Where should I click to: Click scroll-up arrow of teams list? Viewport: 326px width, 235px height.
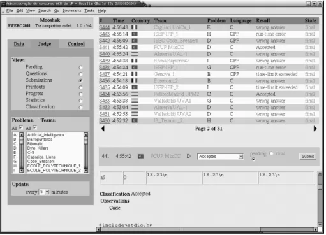85,135
